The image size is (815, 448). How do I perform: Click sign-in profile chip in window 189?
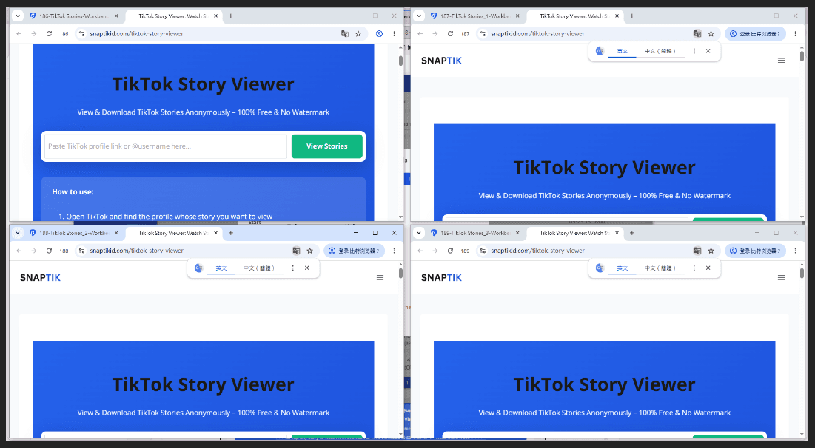pyautogui.click(x=755, y=251)
